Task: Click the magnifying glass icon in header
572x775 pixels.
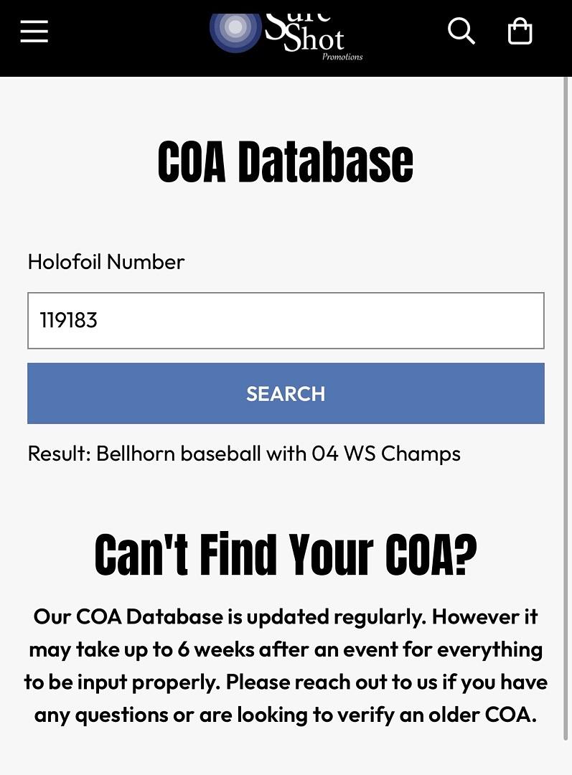Action: [461, 32]
